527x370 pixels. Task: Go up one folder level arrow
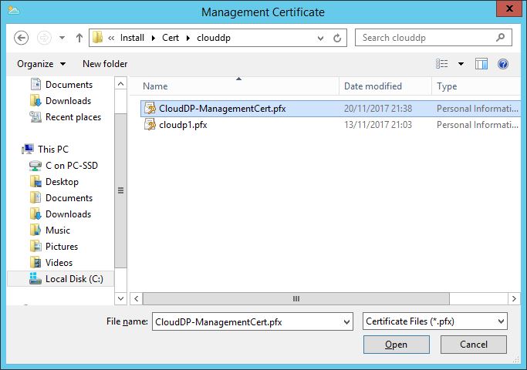click(x=79, y=38)
